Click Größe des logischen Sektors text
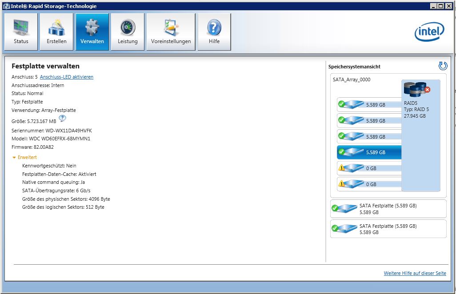The height and width of the screenshot is (294, 456). pyautogui.click(x=63, y=207)
